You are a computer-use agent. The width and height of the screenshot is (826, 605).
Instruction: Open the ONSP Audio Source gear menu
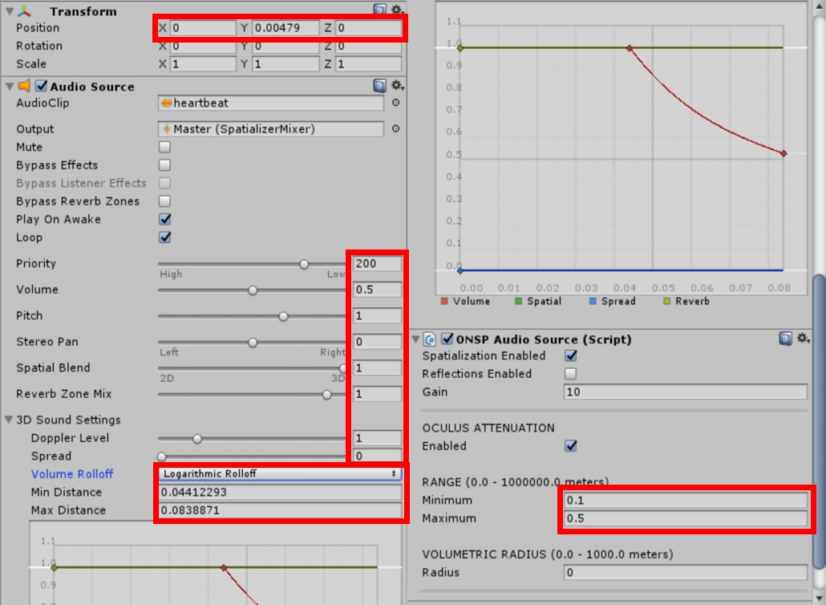tap(801, 339)
